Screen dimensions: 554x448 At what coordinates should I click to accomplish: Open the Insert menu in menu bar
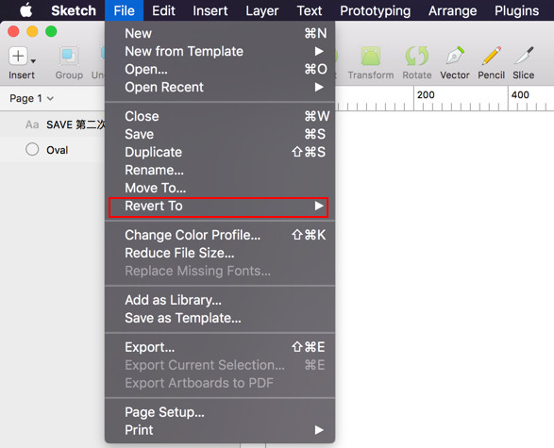210,10
